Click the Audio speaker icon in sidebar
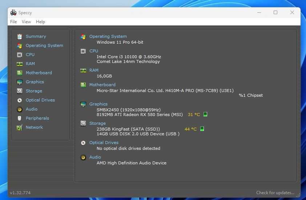The height and width of the screenshot is (200, 306). (20, 109)
